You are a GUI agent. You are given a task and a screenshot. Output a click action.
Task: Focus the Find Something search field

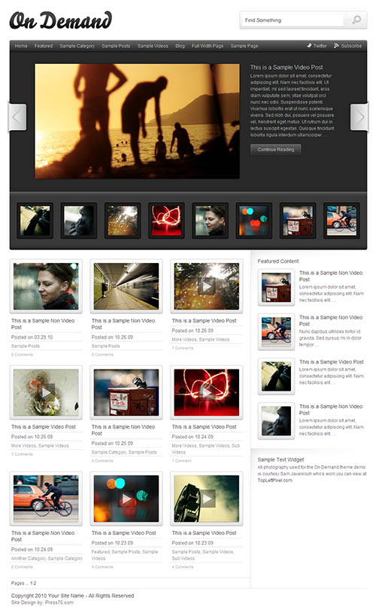293,20
